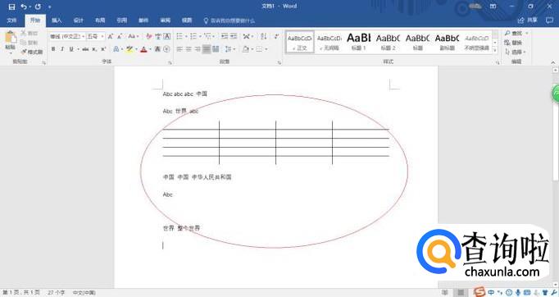559x297 pixels.
Task: Click the Sort paragraphs icon
Action: [x=264, y=36]
